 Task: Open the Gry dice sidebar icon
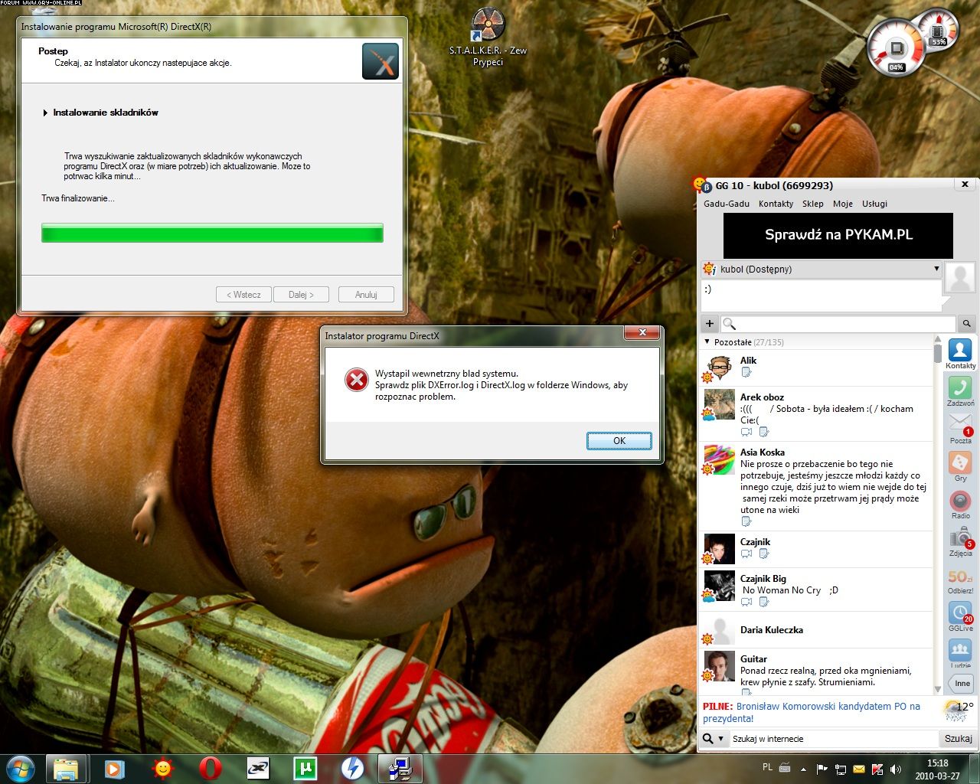[x=960, y=466]
